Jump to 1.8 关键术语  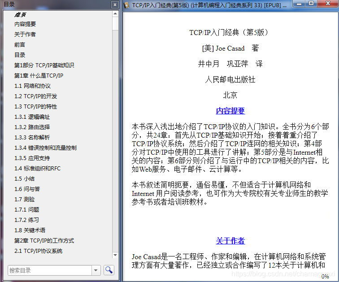tap(30, 230)
